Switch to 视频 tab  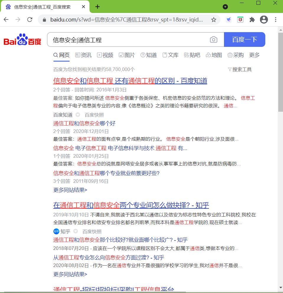(x=105, y=55)
